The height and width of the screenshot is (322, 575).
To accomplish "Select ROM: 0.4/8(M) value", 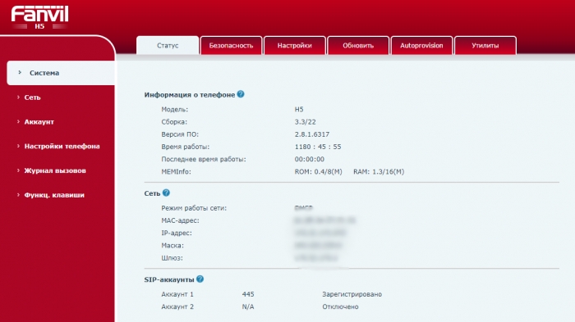I will tap(319, 171).
